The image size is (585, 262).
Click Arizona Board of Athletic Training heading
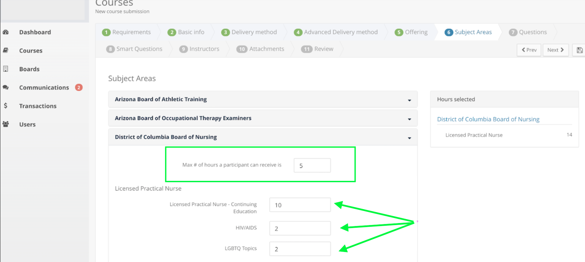point(161,99)
